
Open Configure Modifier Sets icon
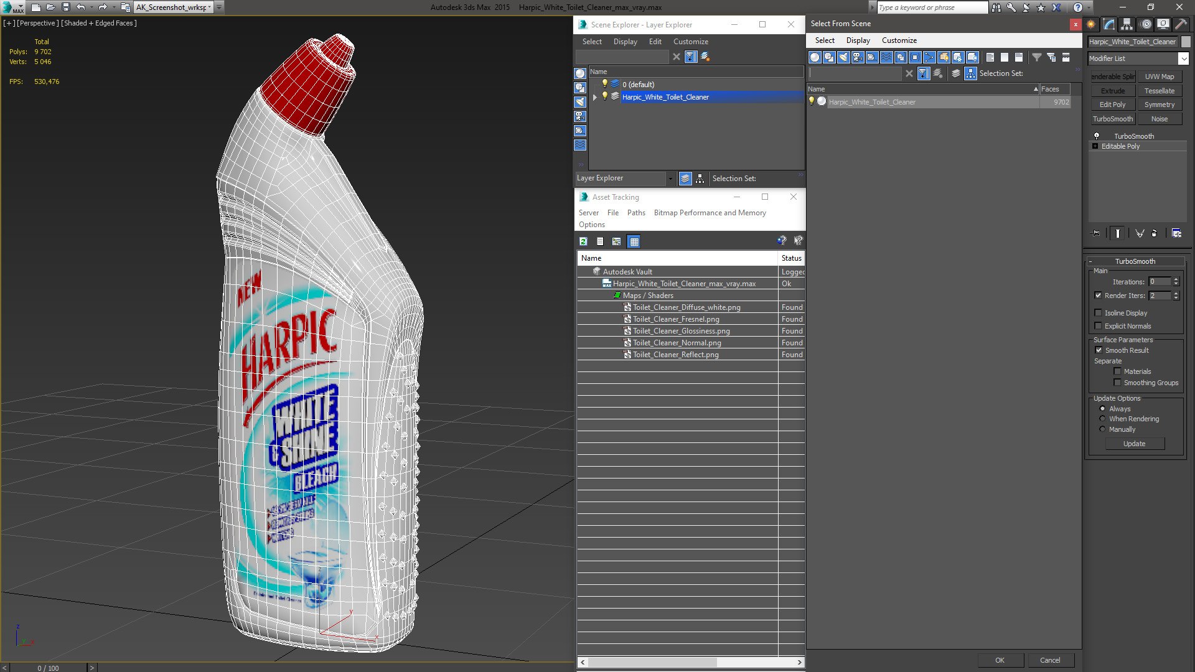pyautogui.click(x=1176, y=233)
